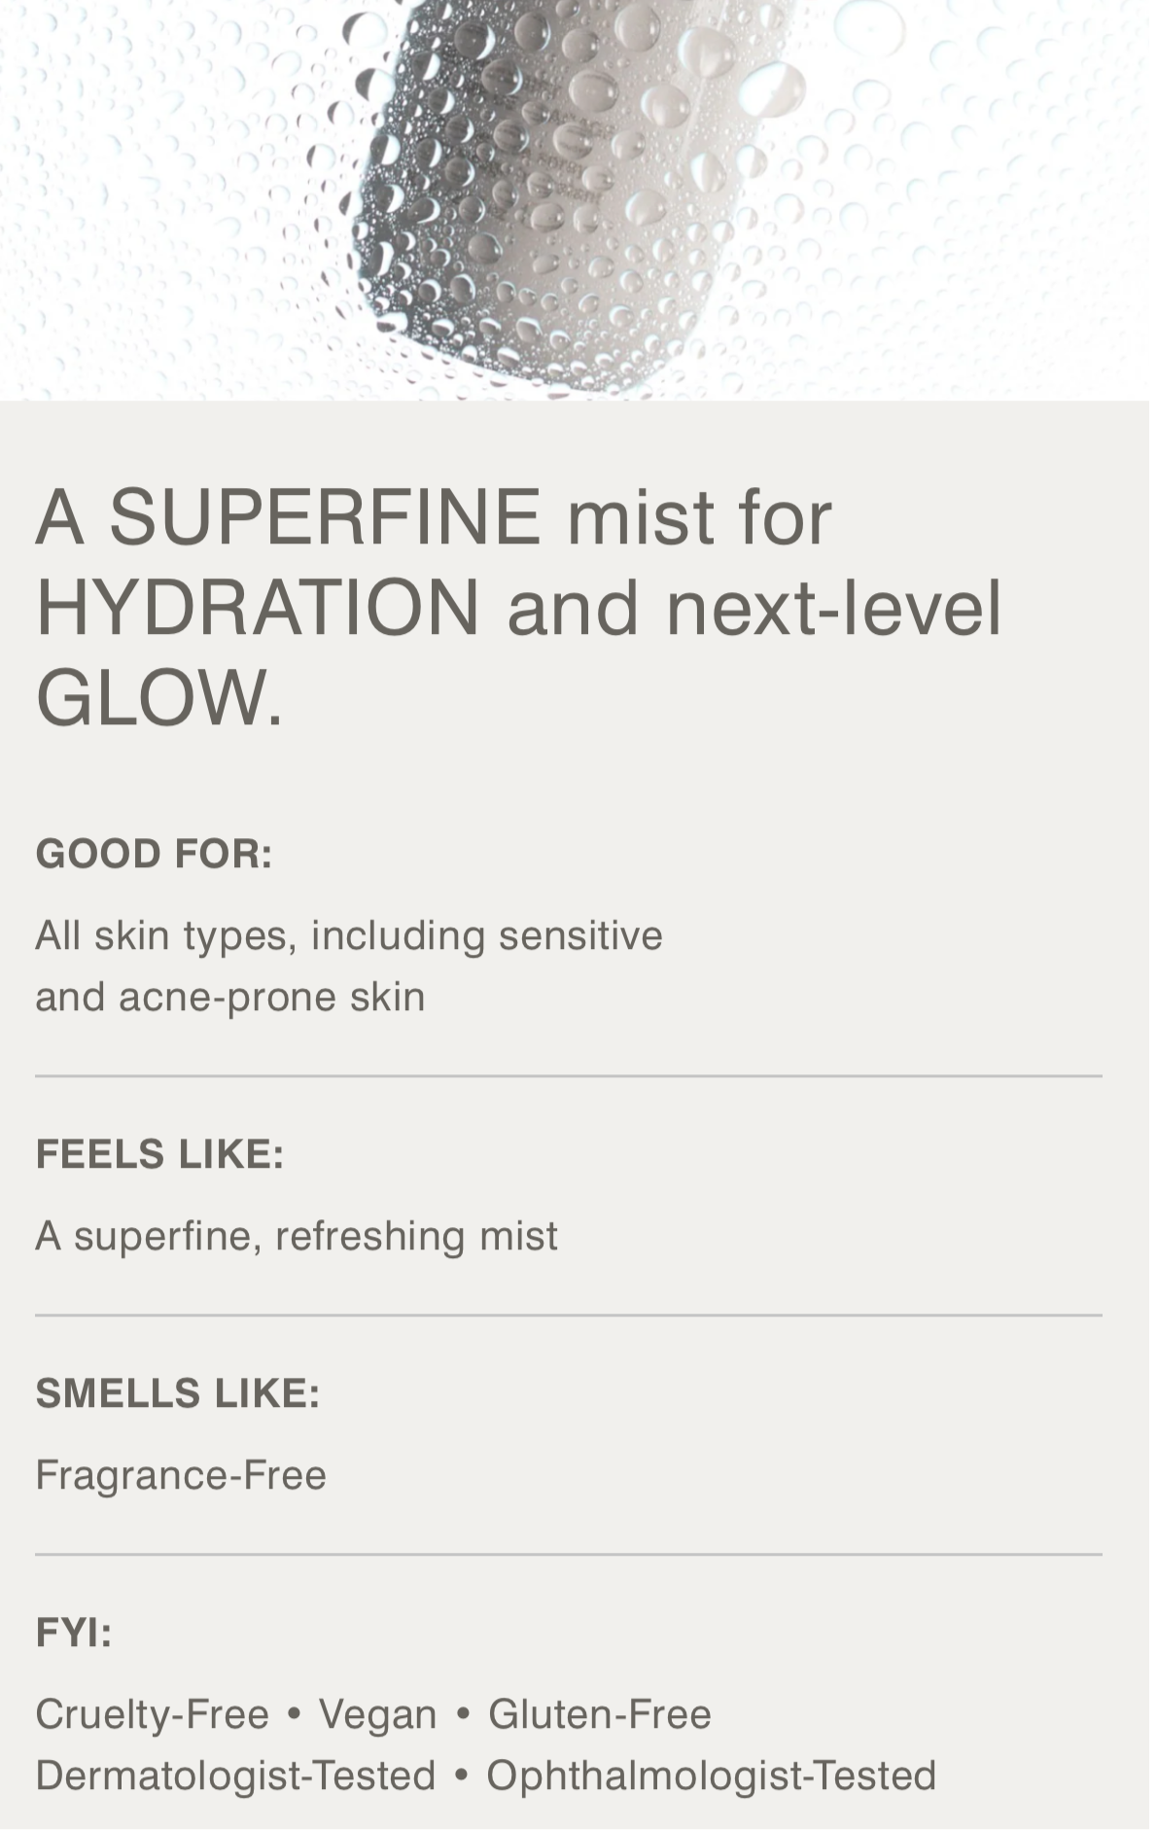Click 'A superfine, refreshing mist' text

[x=297, y=1236]
